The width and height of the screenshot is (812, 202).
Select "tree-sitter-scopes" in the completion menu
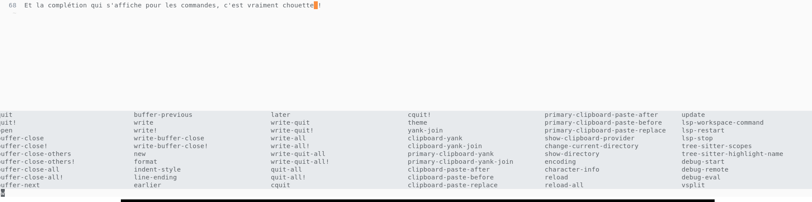(x=716, y=146)
